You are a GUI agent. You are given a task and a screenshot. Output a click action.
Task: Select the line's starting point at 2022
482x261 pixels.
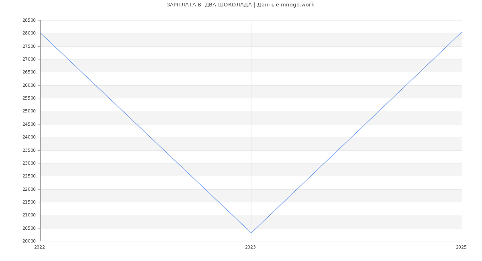point(41,33)
